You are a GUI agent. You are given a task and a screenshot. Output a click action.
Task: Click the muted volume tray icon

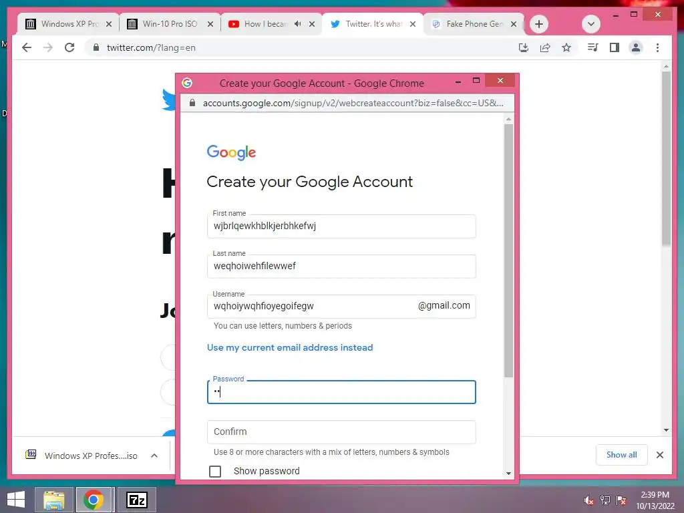coord(588,500)
